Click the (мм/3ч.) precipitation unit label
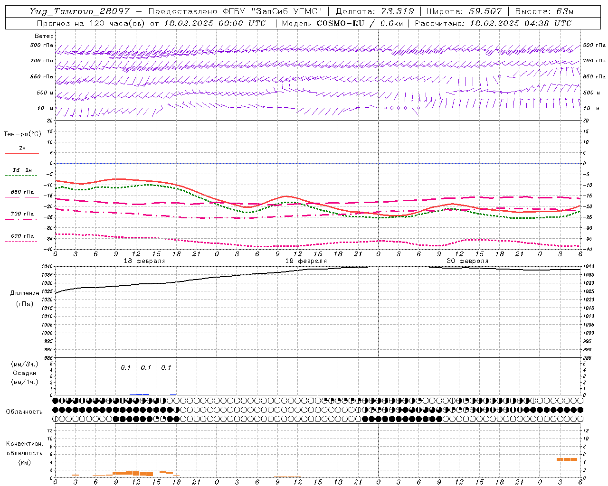The image size is (608, 486). coord(25,364)
